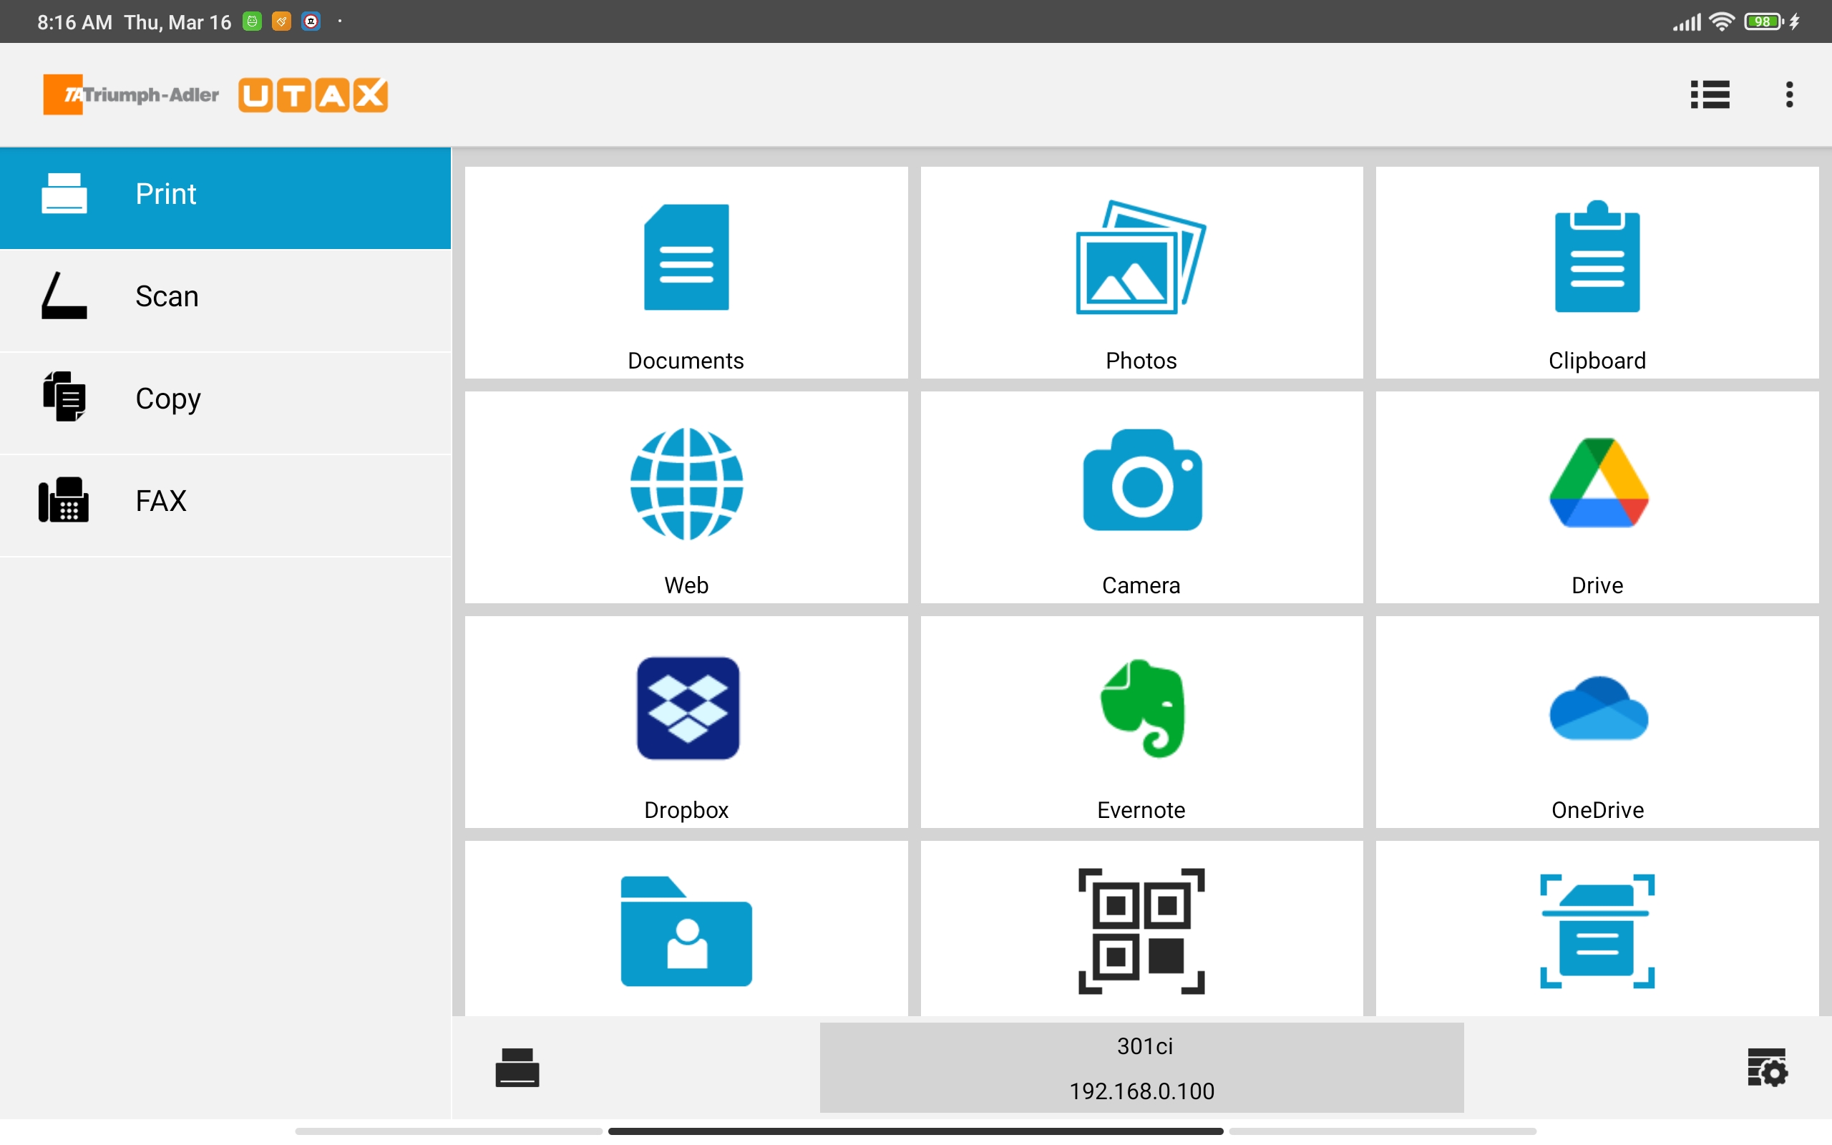1832x1145 pixels.
Task: Open the Dropbox tile
Action: [x=686, y=723]
